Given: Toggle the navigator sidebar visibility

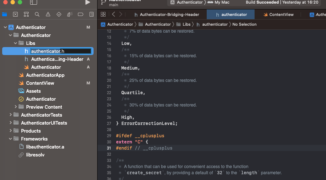Looking at the screenshot, I should pos(33,3).
